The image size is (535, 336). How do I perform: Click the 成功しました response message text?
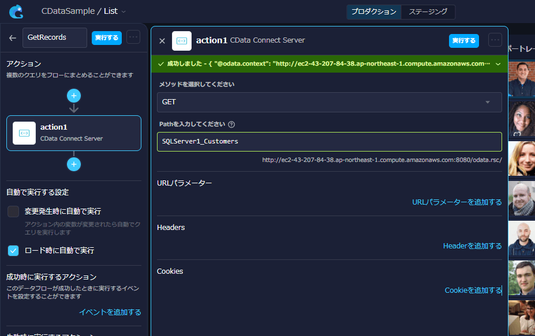pos(328,64)
